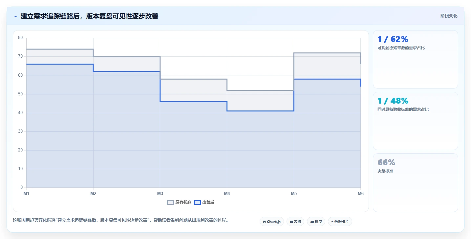The height and width of the screenshot is (239, 471).
Task: Click the M2 axis label
Action: click(x=93, y=193)
